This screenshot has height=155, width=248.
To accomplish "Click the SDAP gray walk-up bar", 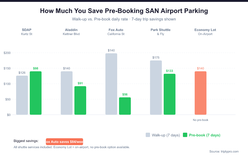I will (x=22, y=95).
